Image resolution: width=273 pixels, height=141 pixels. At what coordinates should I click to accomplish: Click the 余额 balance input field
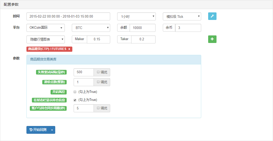[142, 28]
